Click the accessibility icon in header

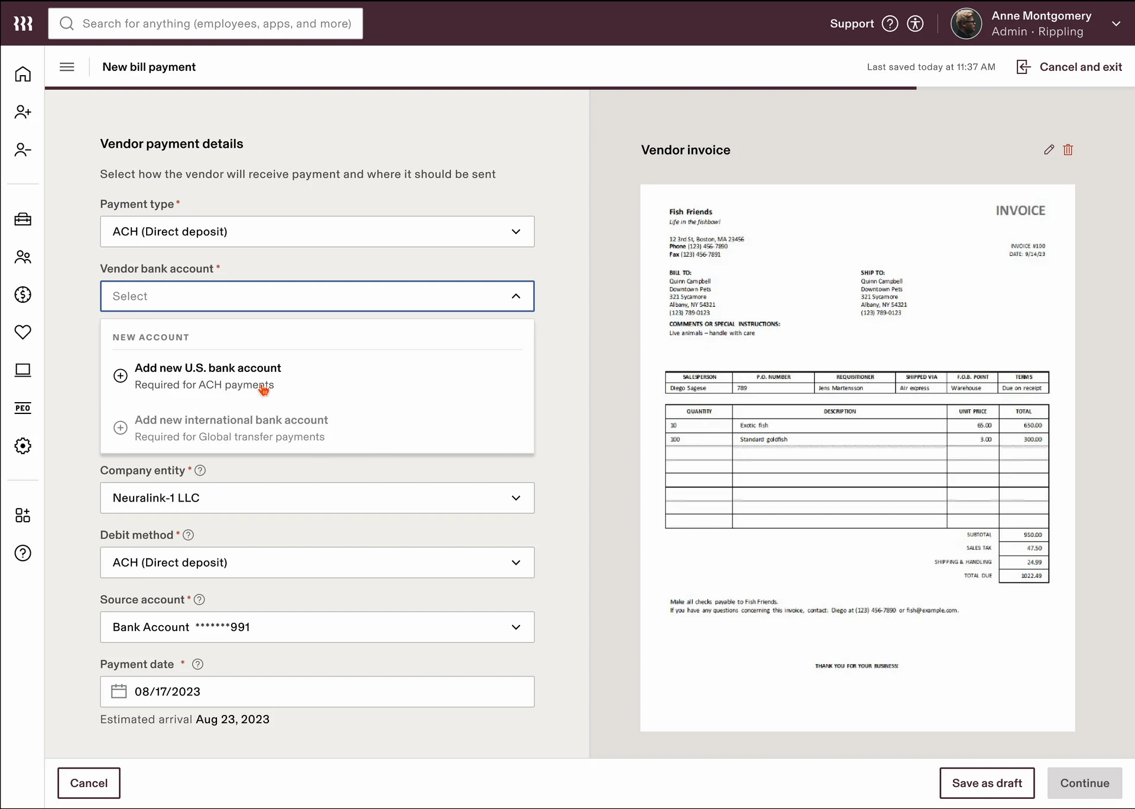pyautogui.click(x=915, y=24)
